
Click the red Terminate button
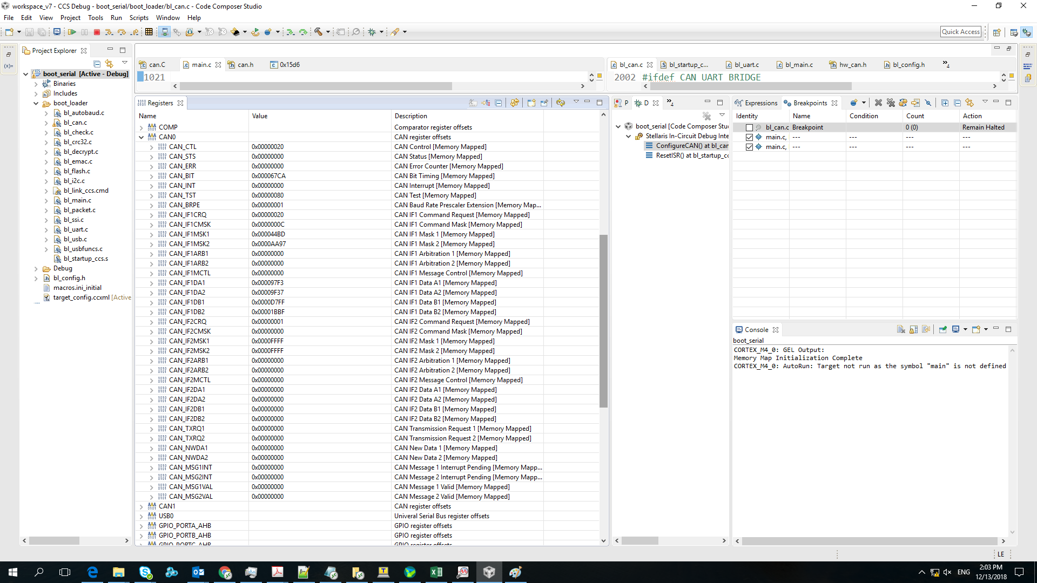(97, 32)
